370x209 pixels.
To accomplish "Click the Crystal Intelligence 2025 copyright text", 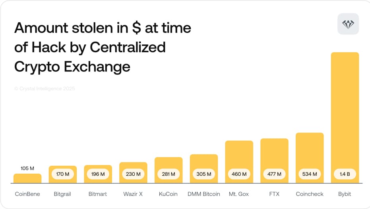I will (45, 89).
